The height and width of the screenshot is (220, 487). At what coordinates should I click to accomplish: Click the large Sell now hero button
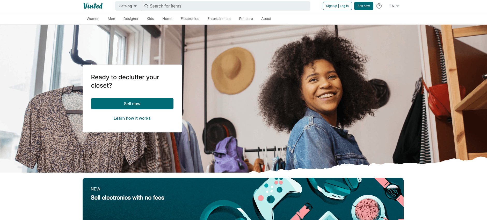tap(132, 104)
